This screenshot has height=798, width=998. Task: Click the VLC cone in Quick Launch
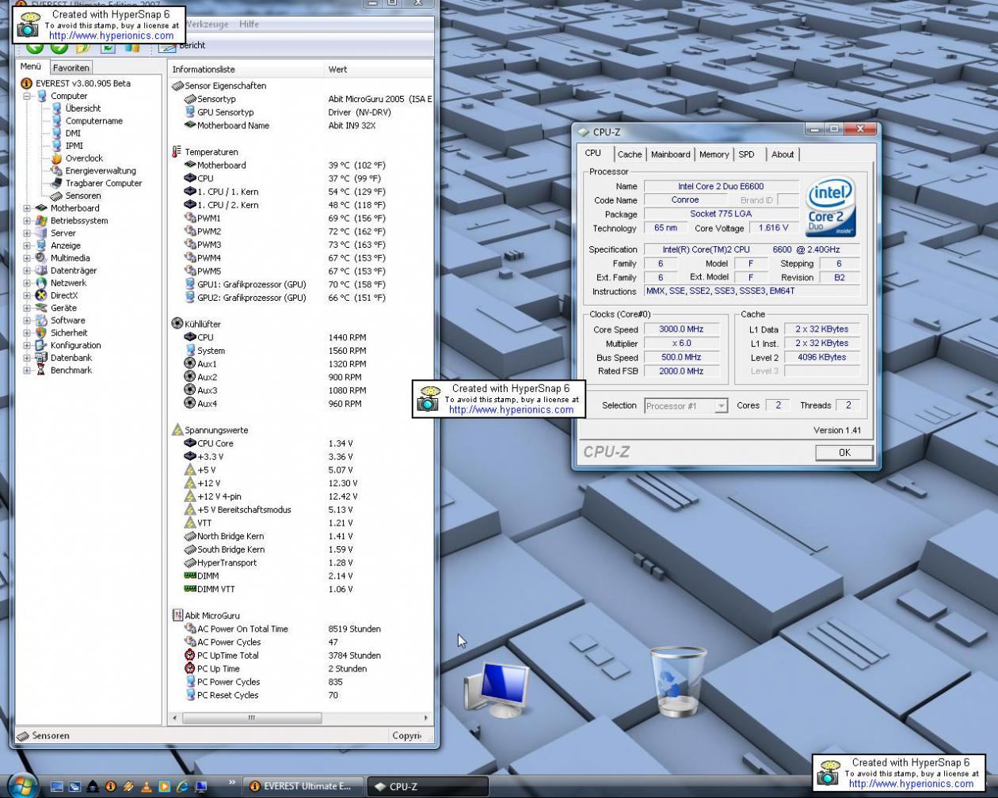pyautogui.click(x=146, y=787)
